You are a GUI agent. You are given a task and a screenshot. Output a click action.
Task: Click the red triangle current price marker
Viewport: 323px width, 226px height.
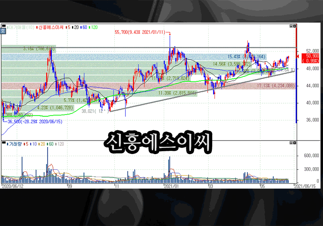pos(297,56)
